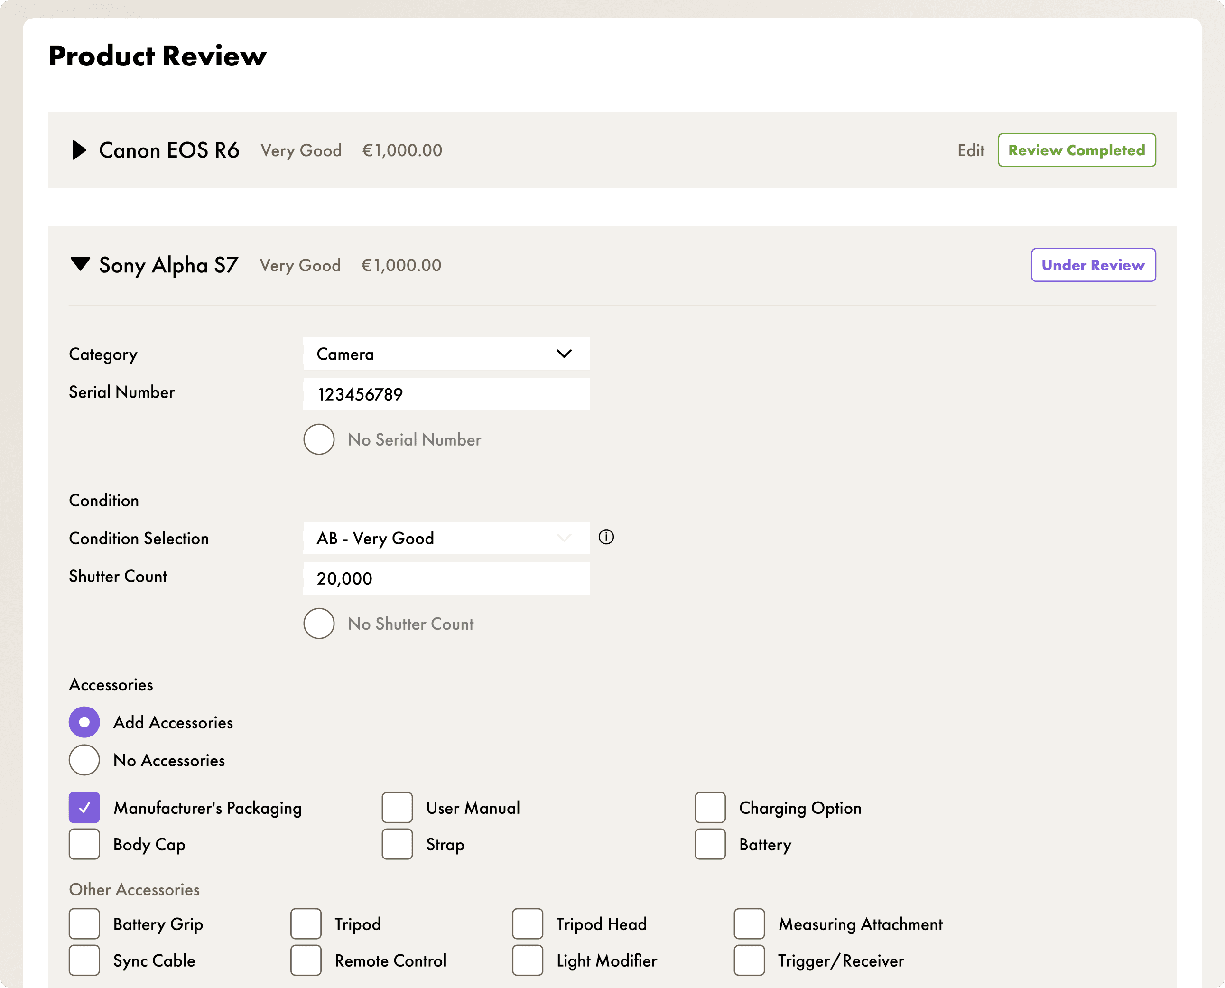
Task: Enable the Charging Option checkbox
Action: pyautogui.click(x=710, y=808)
